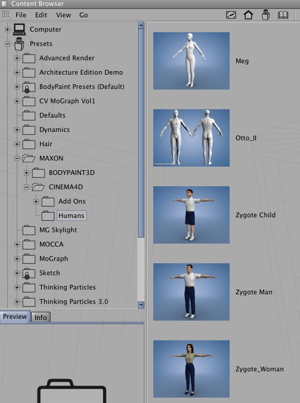Click the tree scrollbar down arrow
The image size is (300, 403).
coord(141,305)
